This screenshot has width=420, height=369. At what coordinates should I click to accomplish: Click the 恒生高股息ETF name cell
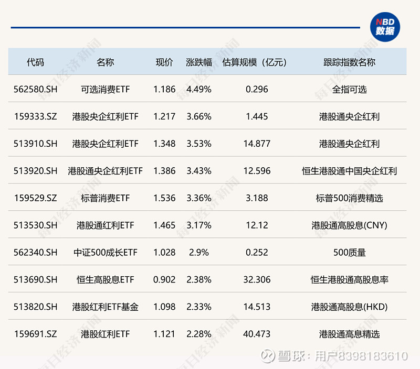pos(104,279)
